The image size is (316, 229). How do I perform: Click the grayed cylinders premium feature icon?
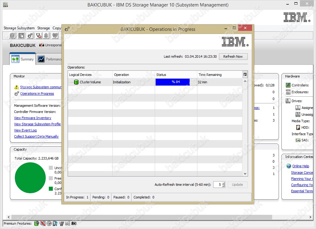click(x=68, y=223)
